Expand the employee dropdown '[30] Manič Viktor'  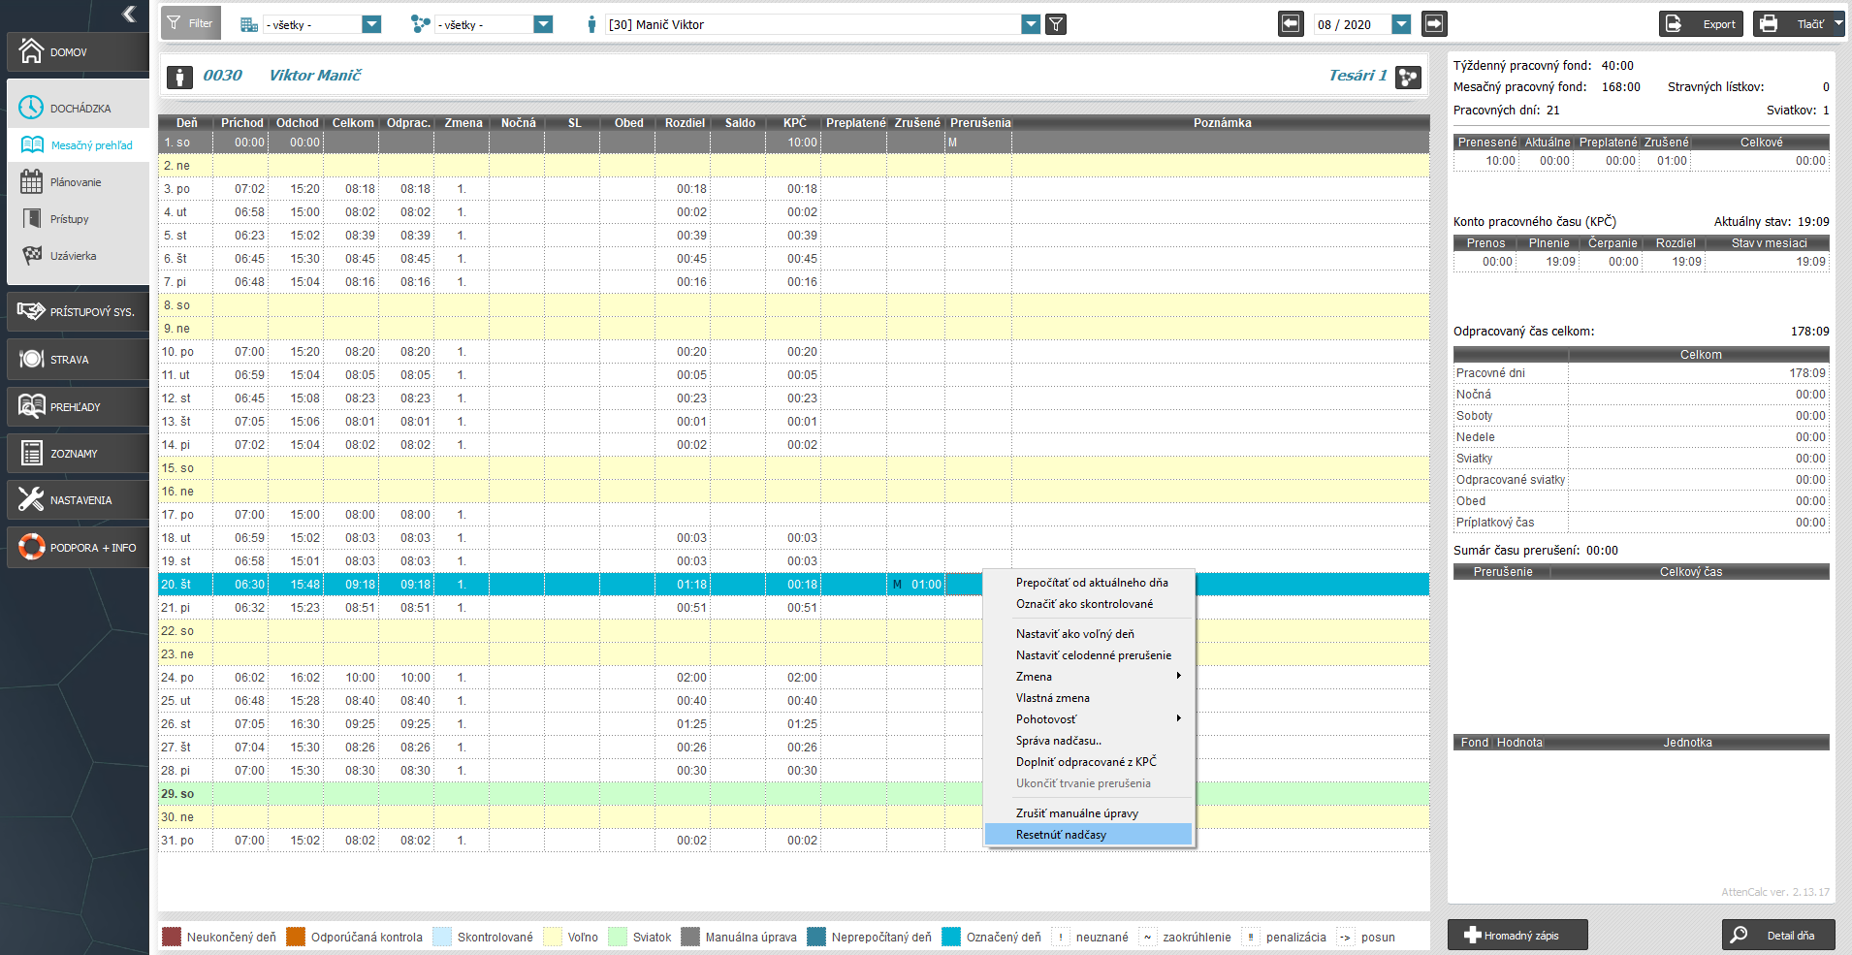[x=1031, y=24]
